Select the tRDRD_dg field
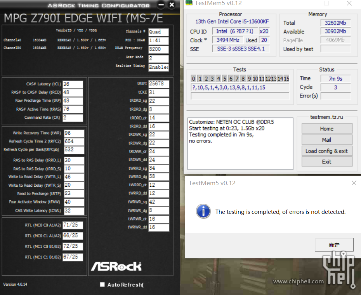Image resolution: width=361 pixels, height=295 pixels. (159, 109)
